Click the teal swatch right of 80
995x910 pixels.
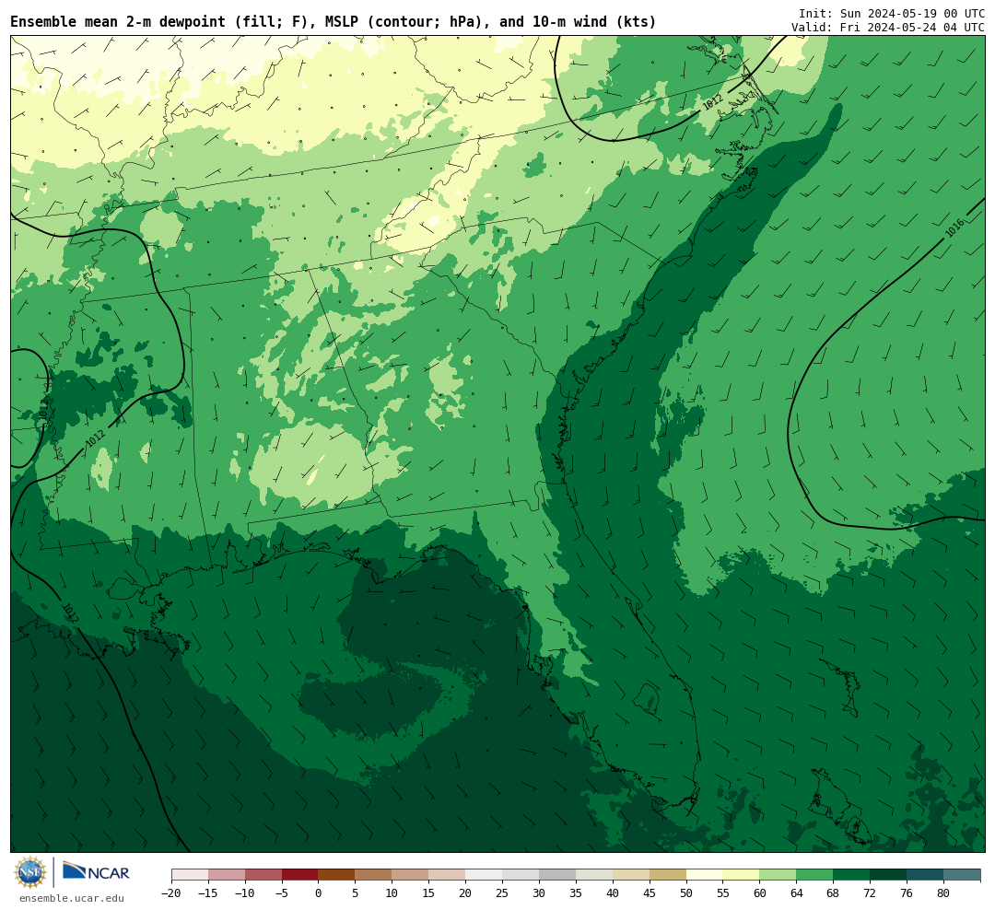point(962,874)
